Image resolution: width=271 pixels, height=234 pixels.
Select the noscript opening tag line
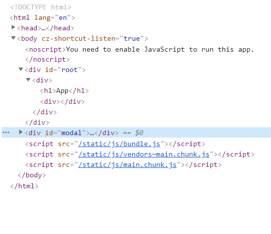[140, 50]
